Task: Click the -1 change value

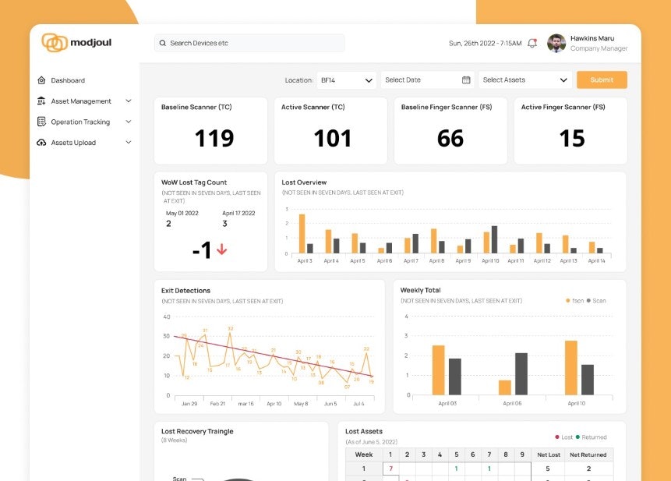Action: pos(202,249)
